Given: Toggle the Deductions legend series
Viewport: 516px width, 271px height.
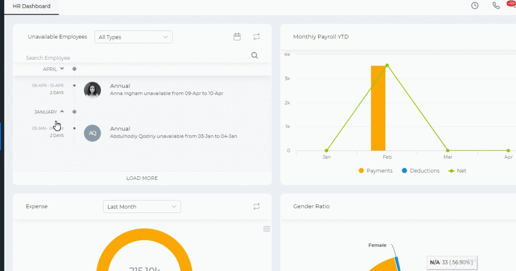Looking at the screenshot, I should coord(421,171).
